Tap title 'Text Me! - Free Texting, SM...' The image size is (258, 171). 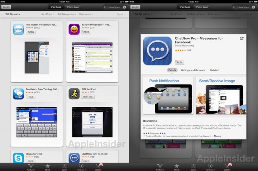click(42, 89)
